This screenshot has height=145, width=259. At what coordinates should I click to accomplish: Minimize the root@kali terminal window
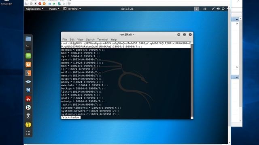(179, 35)
